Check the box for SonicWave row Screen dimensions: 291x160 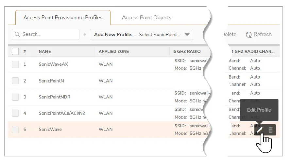(15, 130)
